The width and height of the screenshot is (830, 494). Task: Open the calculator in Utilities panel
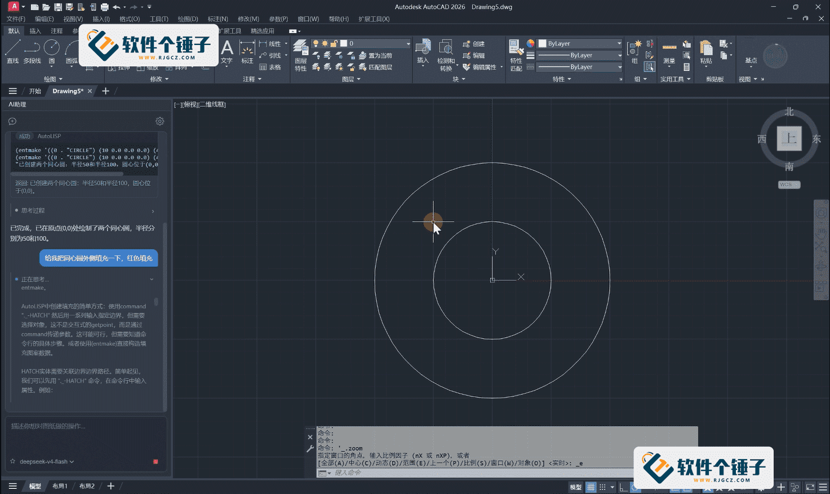pyautogui.click(x=686, y=67)
